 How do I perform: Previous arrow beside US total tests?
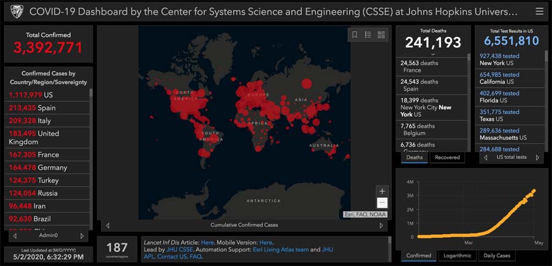click(x=486, y=158)
